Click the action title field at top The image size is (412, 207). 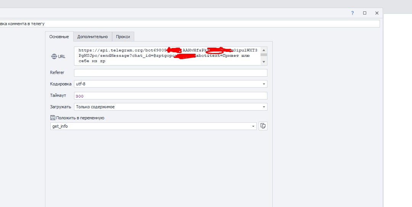click(190, 24)
